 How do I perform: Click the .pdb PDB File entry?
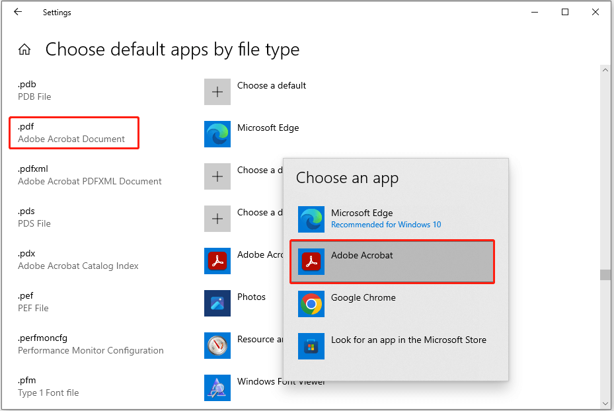34,91
